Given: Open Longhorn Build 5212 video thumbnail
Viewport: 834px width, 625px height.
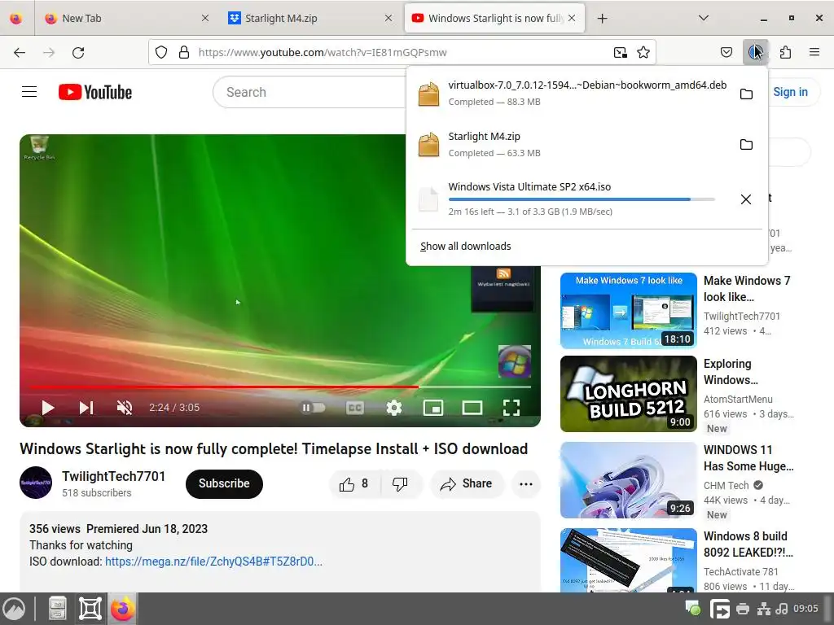Looking at the screenshot, I should 628,394.
